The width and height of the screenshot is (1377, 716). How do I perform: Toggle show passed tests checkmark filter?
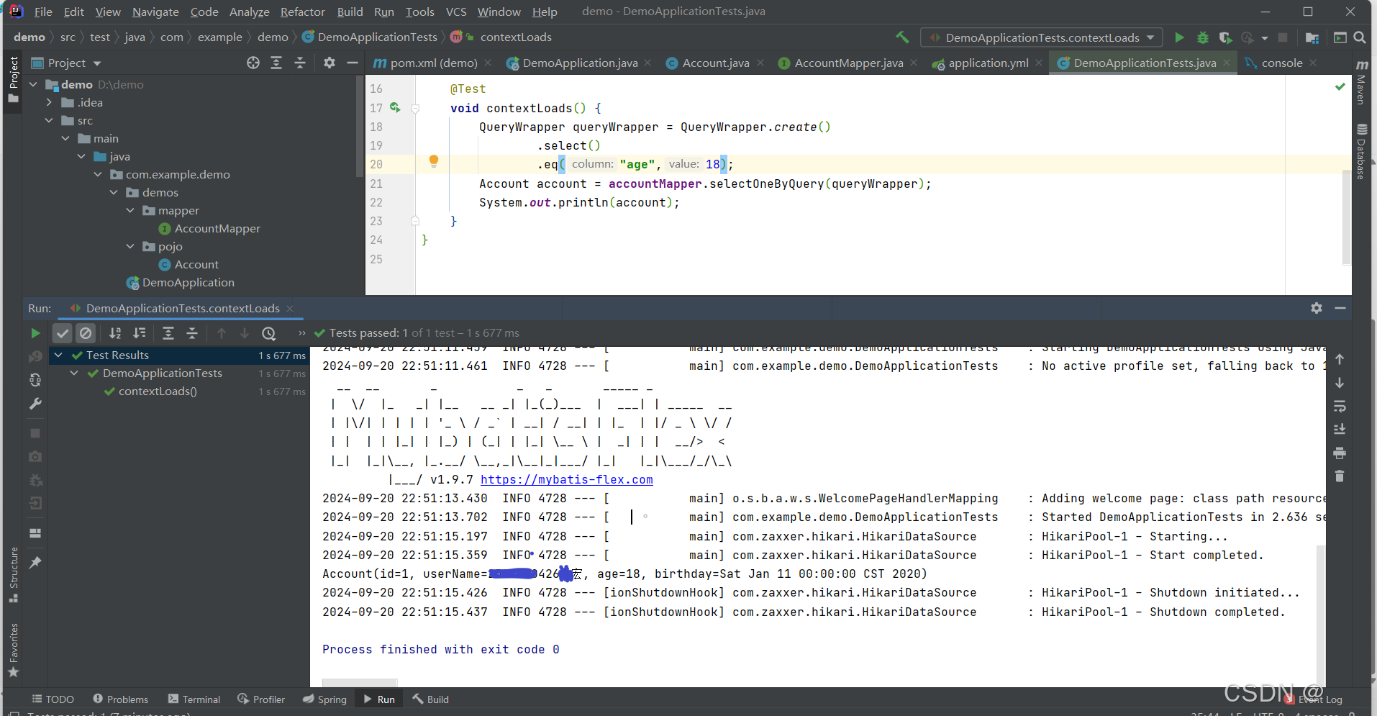click(62, 332)
